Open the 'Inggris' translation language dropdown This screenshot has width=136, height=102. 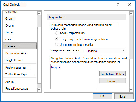[106, 50]
